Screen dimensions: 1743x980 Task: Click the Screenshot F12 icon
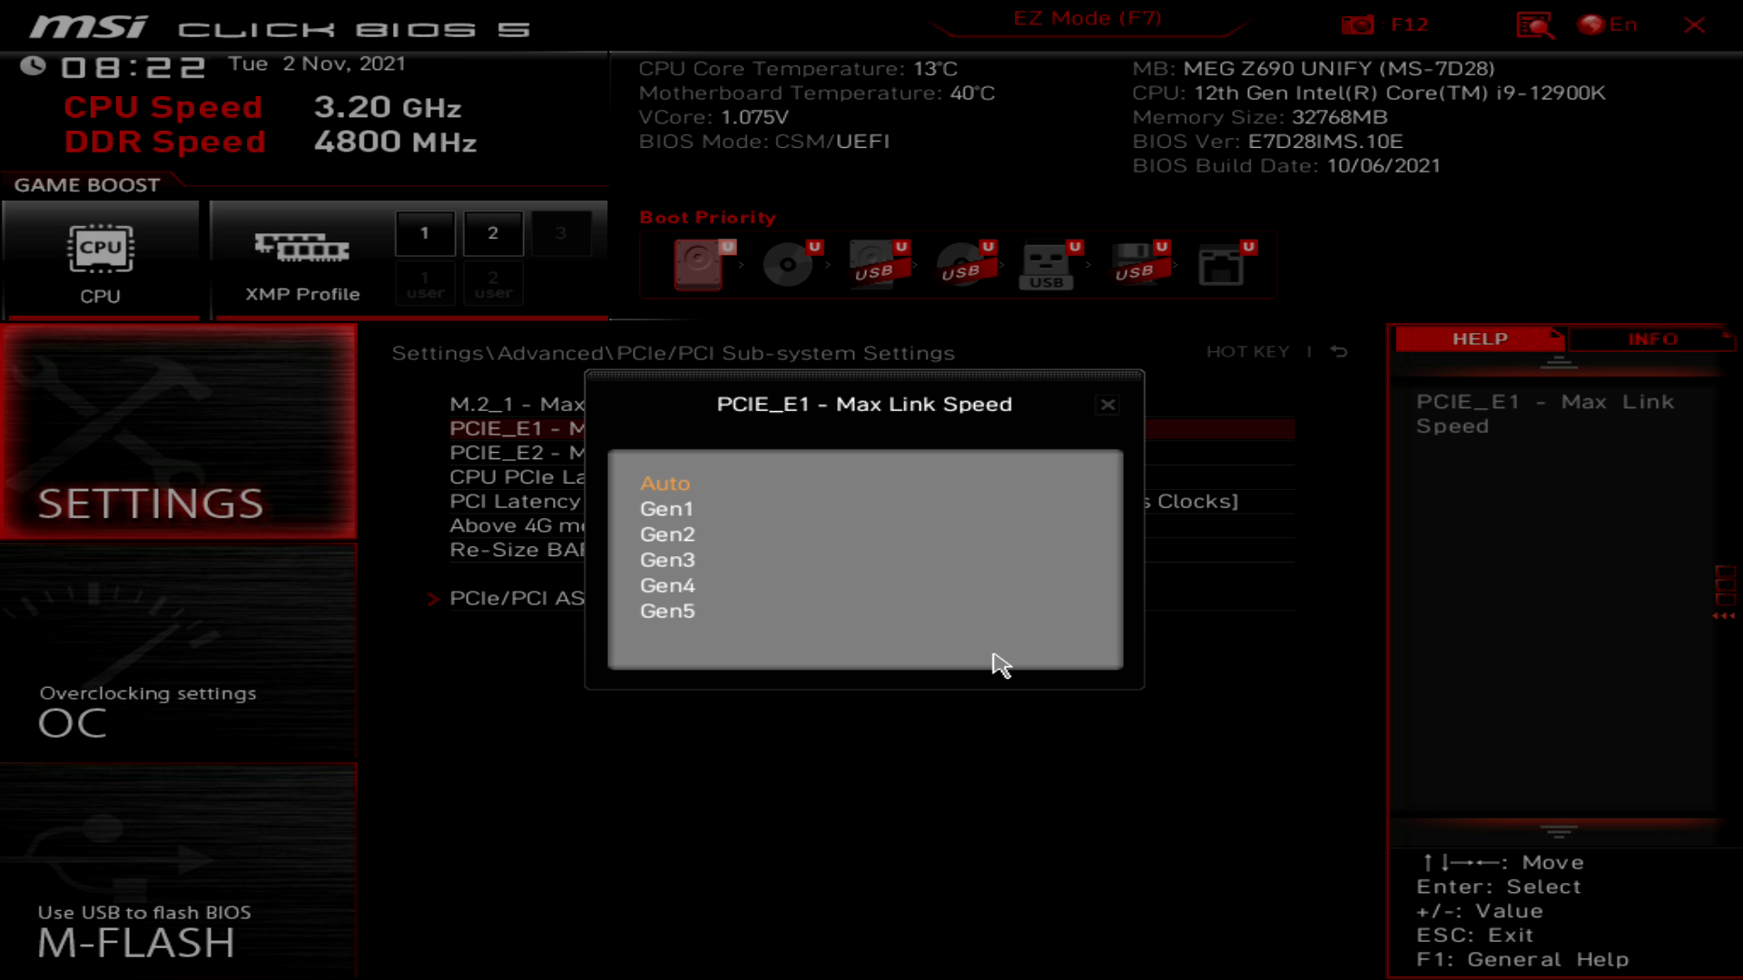click(1359, 24)
